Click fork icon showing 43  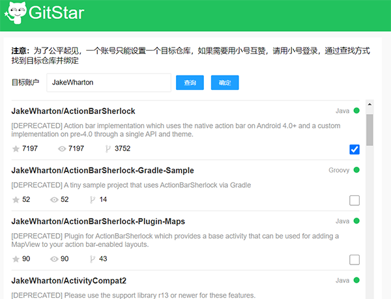point(93,259)
